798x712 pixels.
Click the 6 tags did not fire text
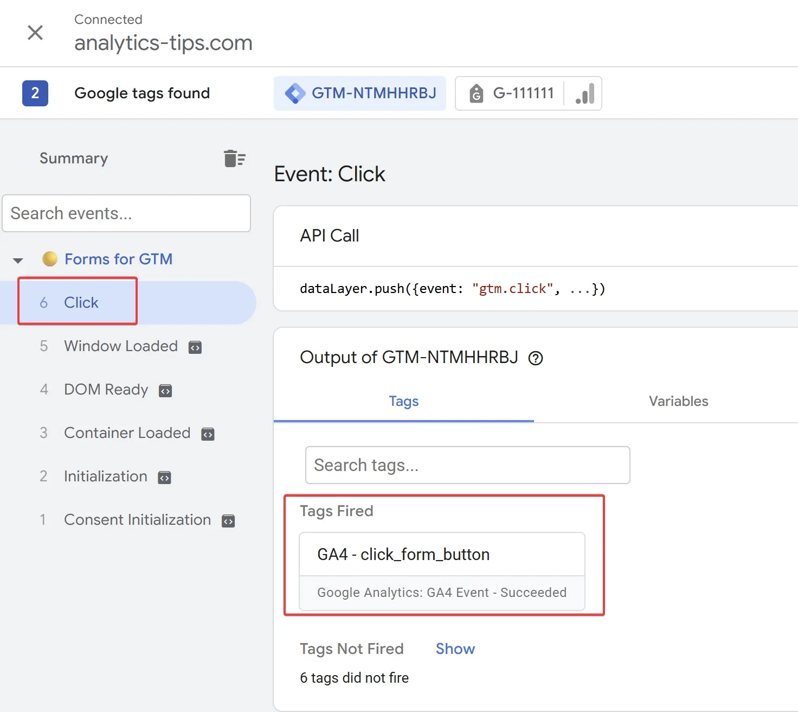click(355, 678)
